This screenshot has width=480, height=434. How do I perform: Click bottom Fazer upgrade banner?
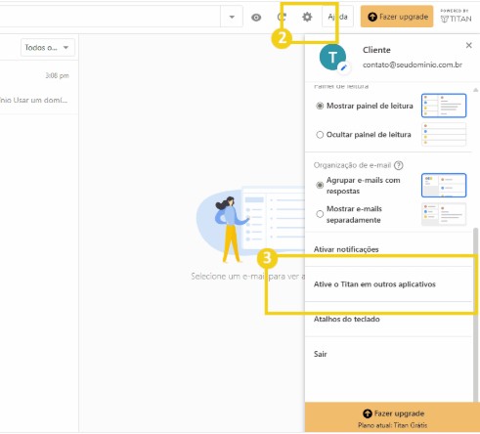click(392, 418)
